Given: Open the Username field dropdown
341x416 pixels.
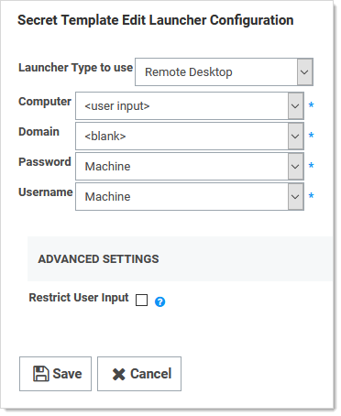Looking at the screenshot, I should (190, 197).
